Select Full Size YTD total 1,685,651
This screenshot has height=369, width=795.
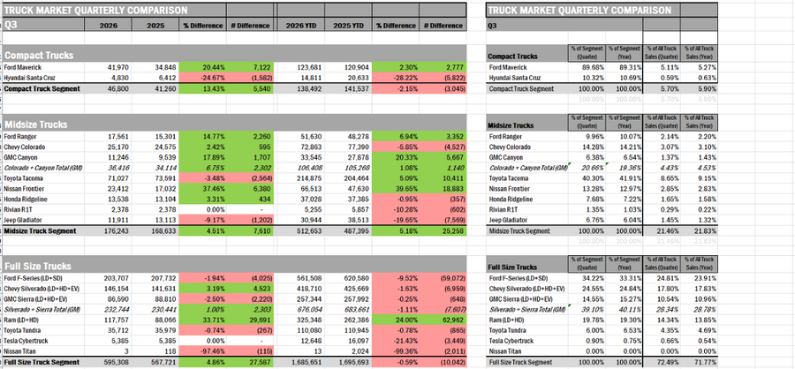tap(301, 363)
